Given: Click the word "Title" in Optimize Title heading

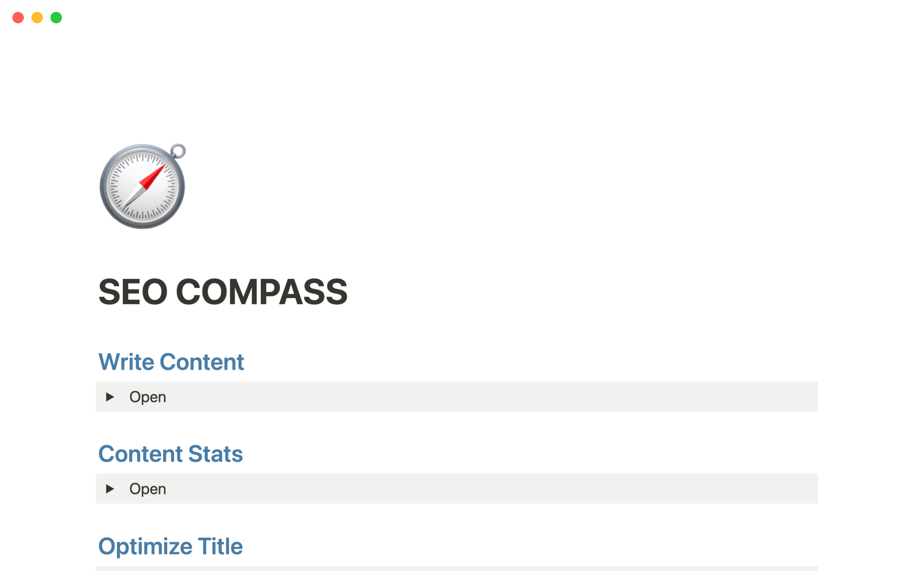Looking at the screenshot, I should click(x=220, y=546).
